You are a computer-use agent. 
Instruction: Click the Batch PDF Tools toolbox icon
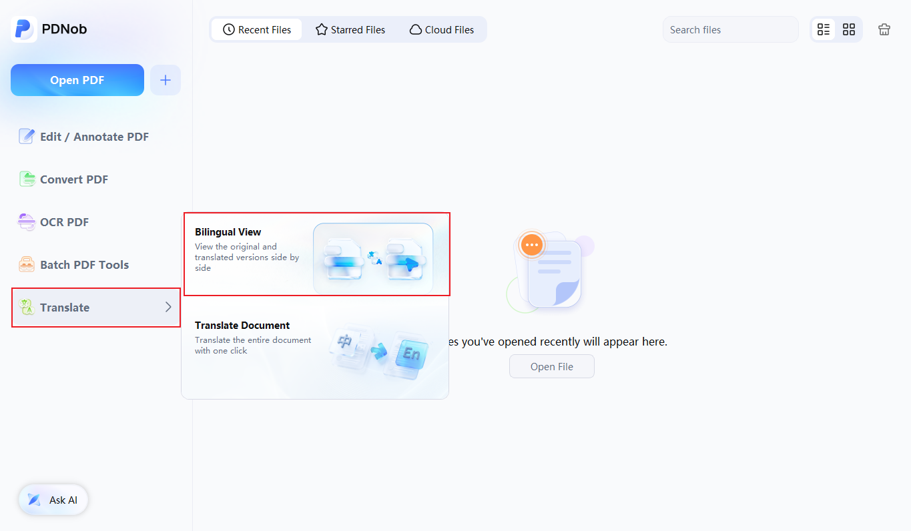pyautogui.click(x=27, y=265)
